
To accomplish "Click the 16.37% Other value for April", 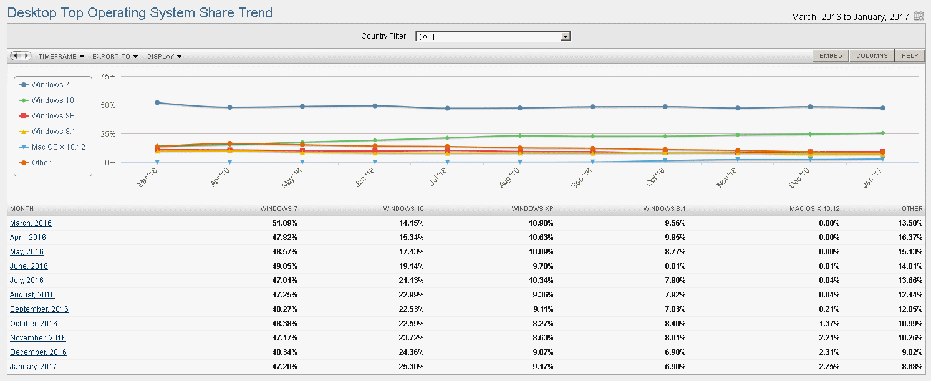I will 910,238.
